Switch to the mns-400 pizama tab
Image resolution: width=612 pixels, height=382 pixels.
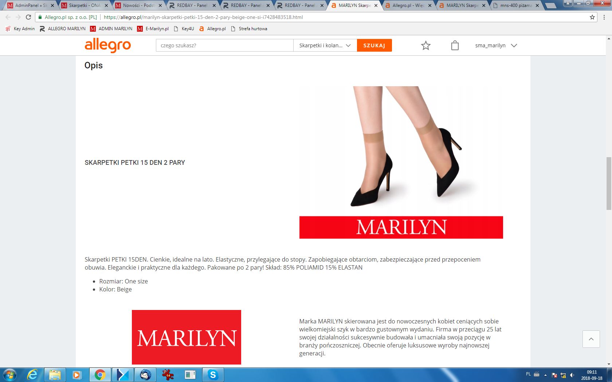pyautogui.click(x=515, y=5)
